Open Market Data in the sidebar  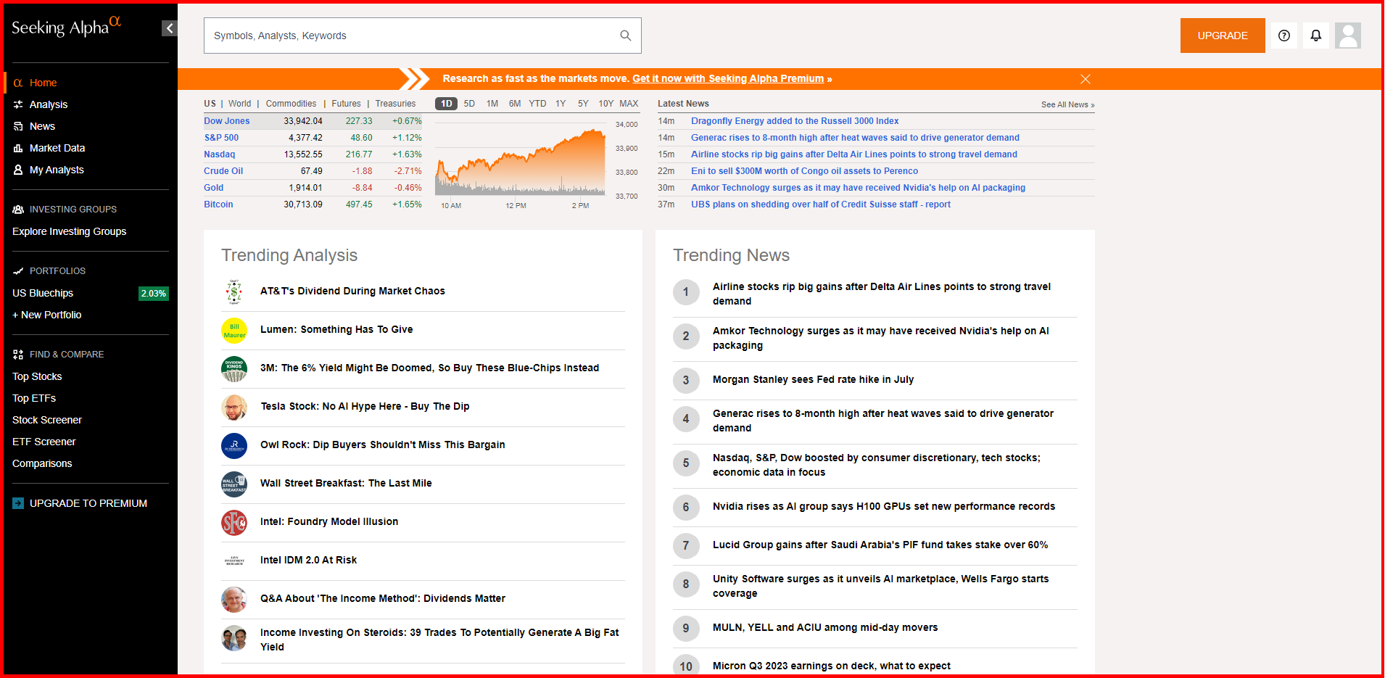(57, 148)
